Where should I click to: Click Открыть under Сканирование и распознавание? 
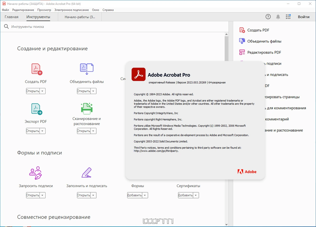(x=84, y=131)
